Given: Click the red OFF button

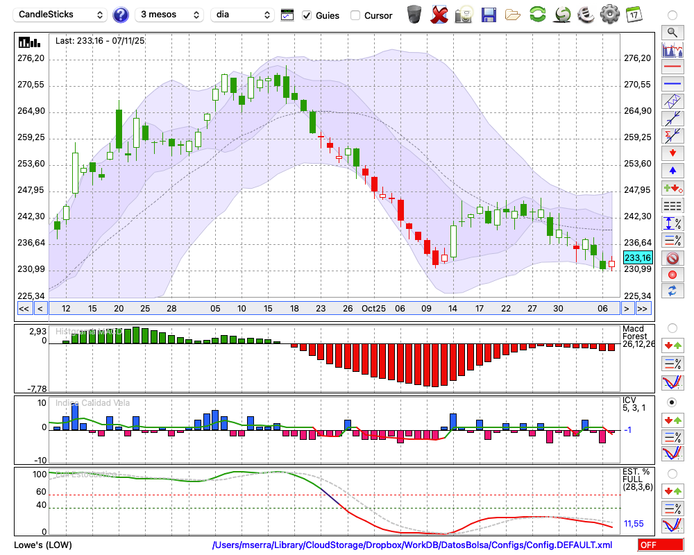Looking at the screenshot, I should pyautogui.click(x=657, y=545).
